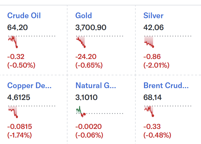The image size is (201, 144).
Task: Open the Natural G... commodity link
Action: (96, 86)
